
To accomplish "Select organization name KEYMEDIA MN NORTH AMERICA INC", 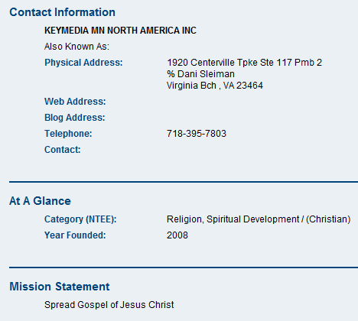I will click(120, 31).
